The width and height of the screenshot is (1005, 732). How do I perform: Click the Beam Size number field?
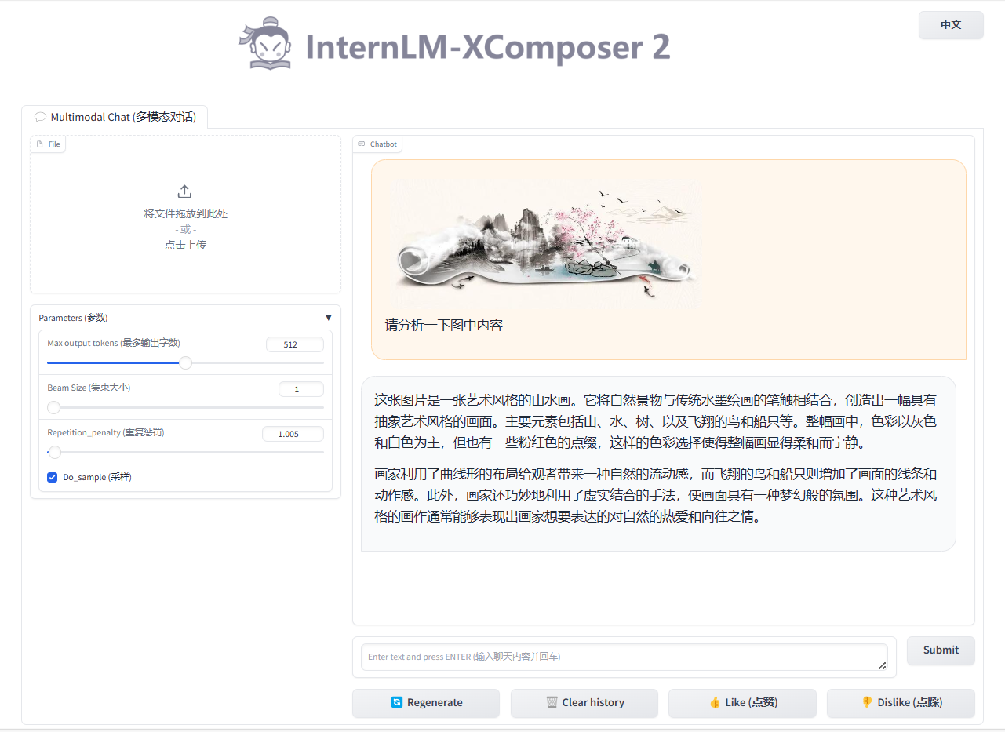click(300, 389)
